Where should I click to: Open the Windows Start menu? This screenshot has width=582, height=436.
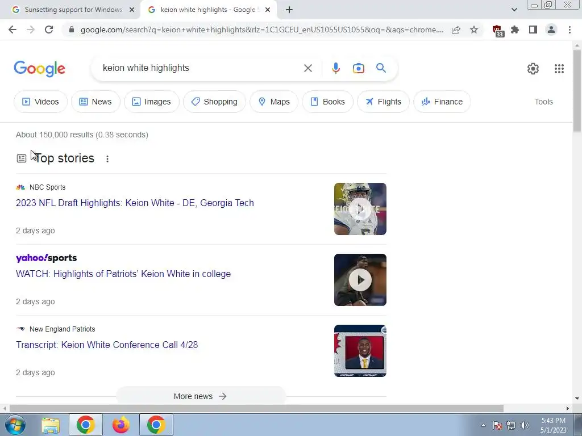(x=15, y=425)
